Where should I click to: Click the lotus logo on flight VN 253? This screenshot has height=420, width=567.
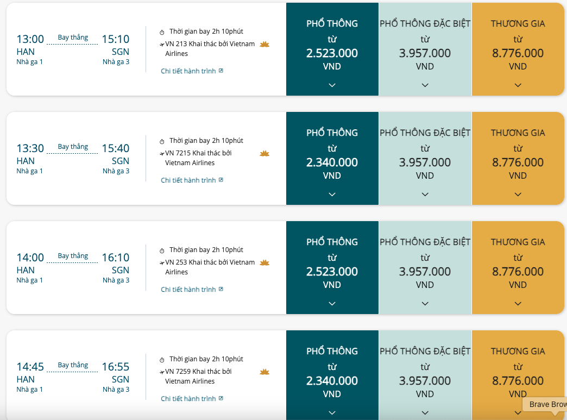(264, 263)
